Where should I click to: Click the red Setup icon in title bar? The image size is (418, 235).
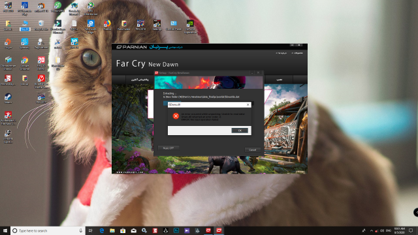click(x=157, y=72)
